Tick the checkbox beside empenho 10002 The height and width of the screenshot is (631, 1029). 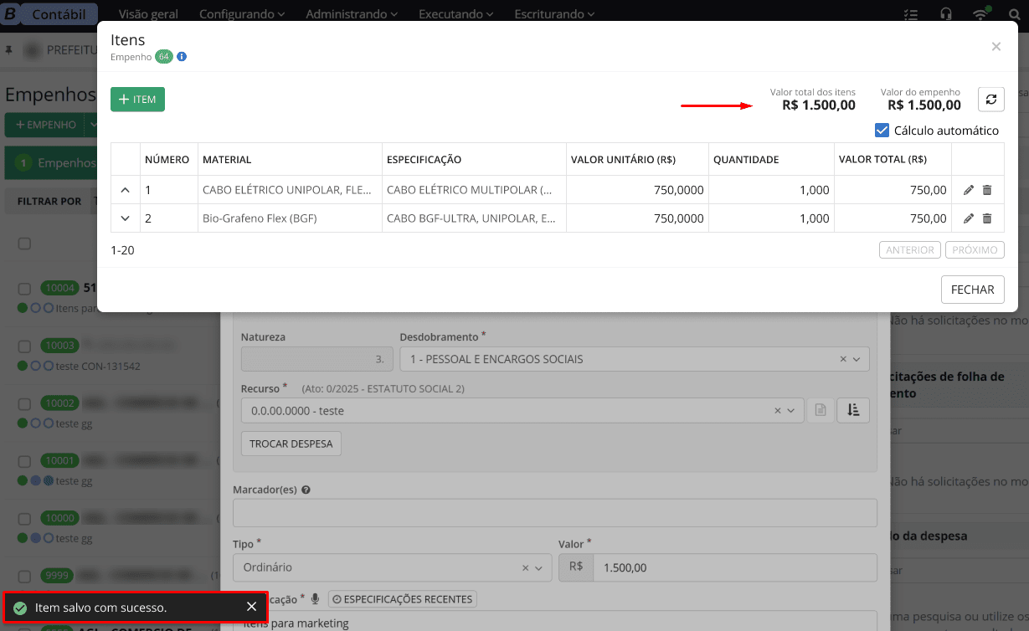24,403
